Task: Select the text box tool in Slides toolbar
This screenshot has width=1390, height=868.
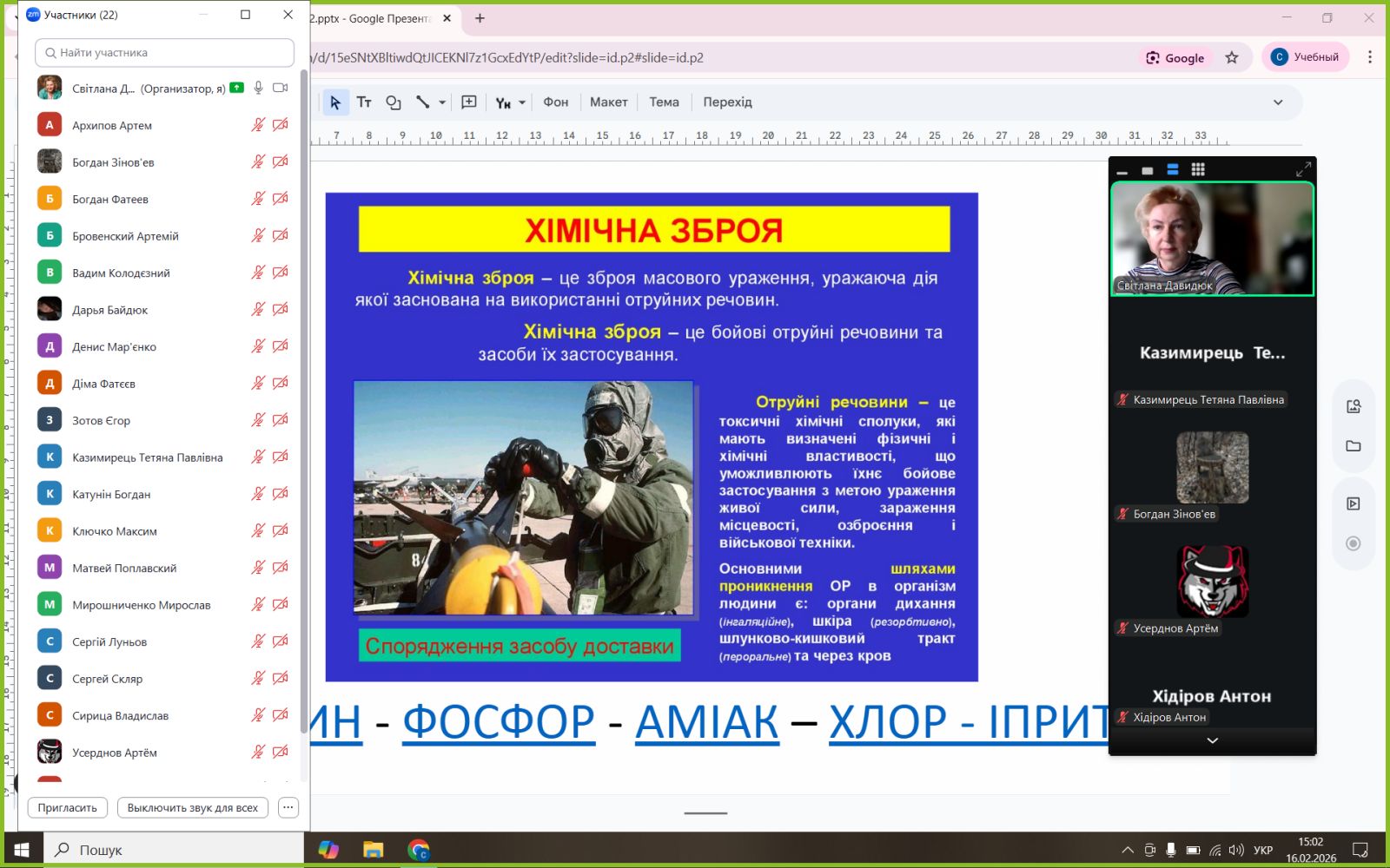Action: [364, 102]
